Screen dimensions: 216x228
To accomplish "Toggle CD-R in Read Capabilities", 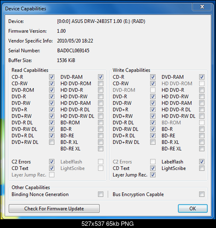I will 52,77.
